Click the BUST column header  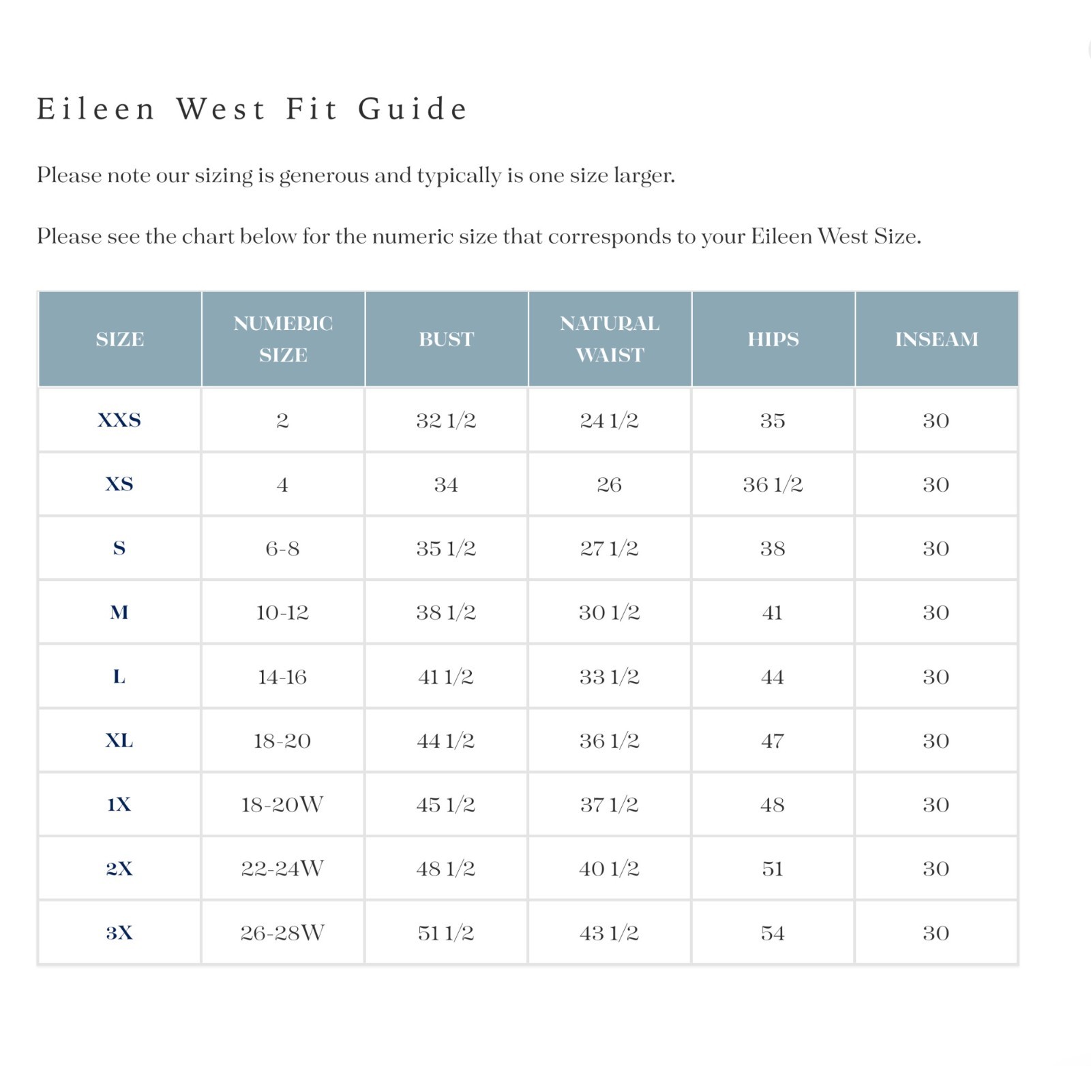[447, 339]
